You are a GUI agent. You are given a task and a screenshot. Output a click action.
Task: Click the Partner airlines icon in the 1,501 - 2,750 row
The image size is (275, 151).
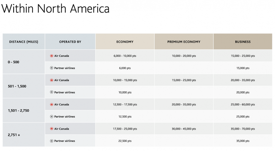pos(51,116)
